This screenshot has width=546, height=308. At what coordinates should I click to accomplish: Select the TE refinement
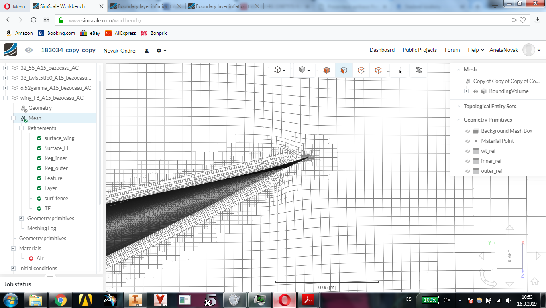pyautogui.click(x=48, y=208)
